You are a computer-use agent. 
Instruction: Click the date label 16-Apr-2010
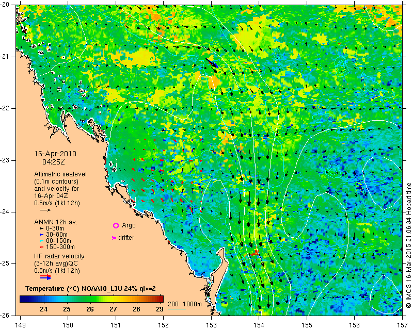55,154
